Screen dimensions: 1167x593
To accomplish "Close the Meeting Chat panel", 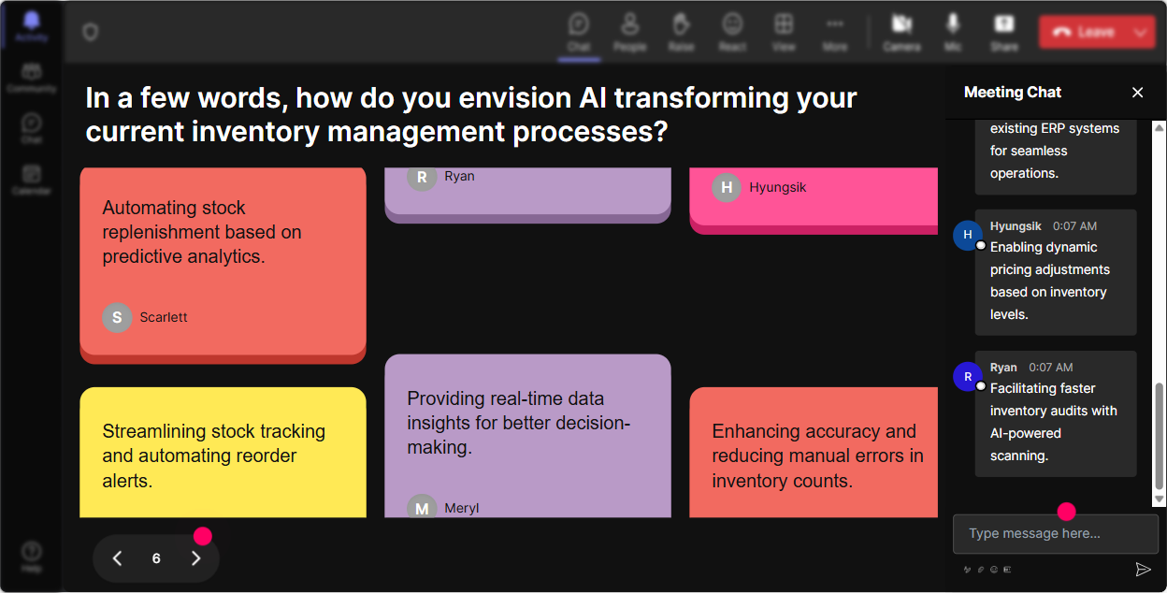I will pyautogui.click(x=1137, y=92).
